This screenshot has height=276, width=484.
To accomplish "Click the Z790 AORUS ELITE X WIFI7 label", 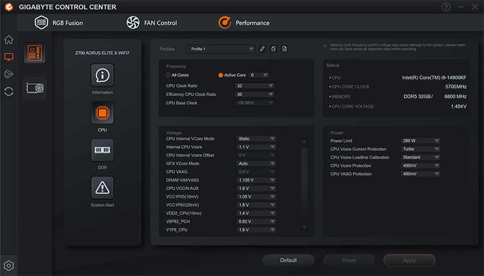I will click(102, 53).
